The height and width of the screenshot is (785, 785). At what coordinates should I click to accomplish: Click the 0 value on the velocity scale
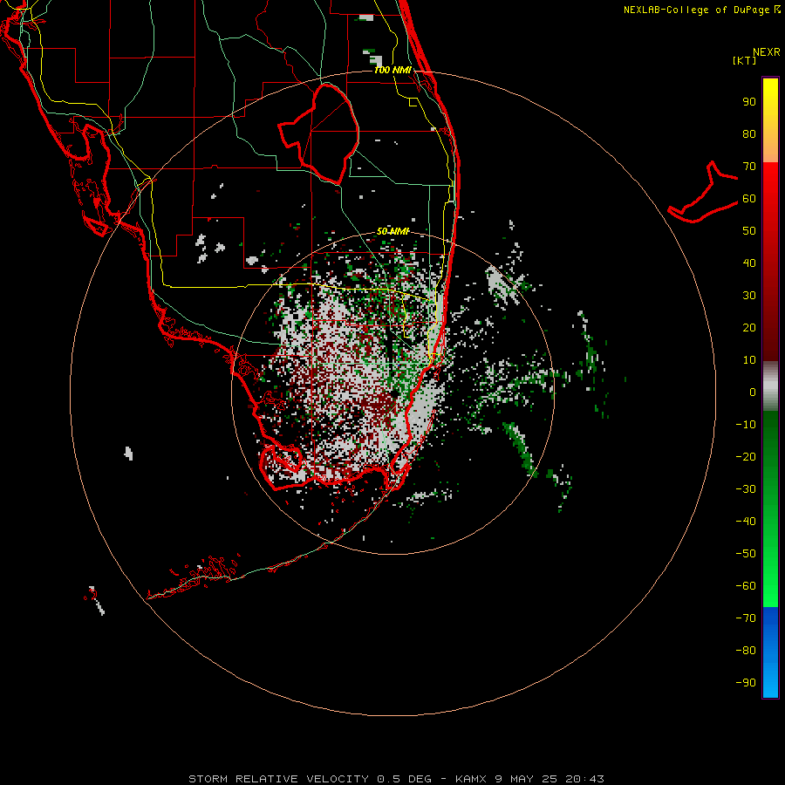753,392
